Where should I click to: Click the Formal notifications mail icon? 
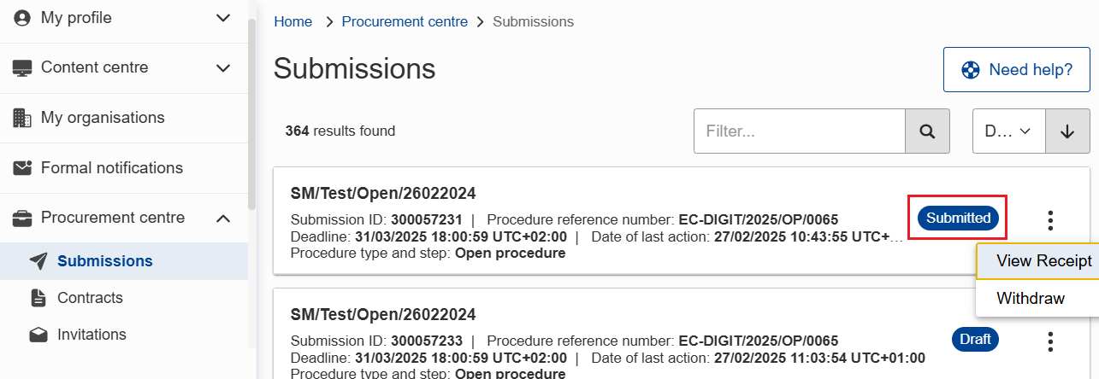coord(22,168)
